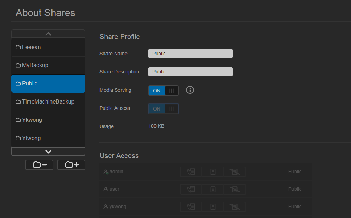351x218 pixels.
Task: Select the Leeean share
Action: tap(48, 47)
